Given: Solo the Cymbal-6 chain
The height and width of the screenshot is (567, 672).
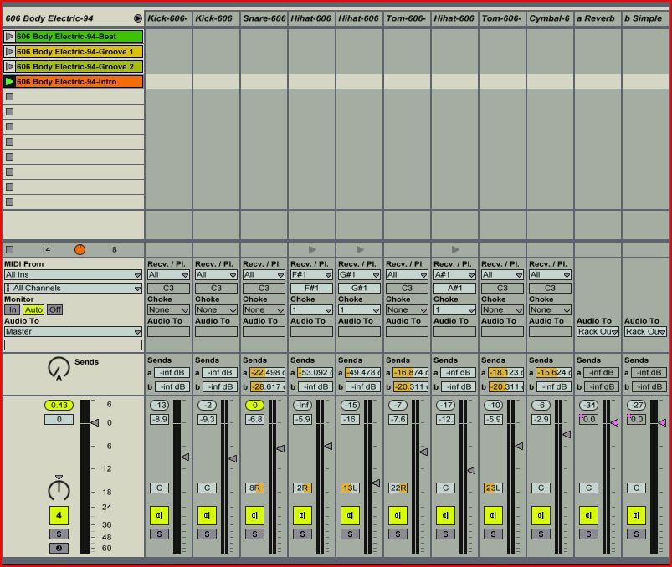Looking at the screenshot, I should coord(541,534).
